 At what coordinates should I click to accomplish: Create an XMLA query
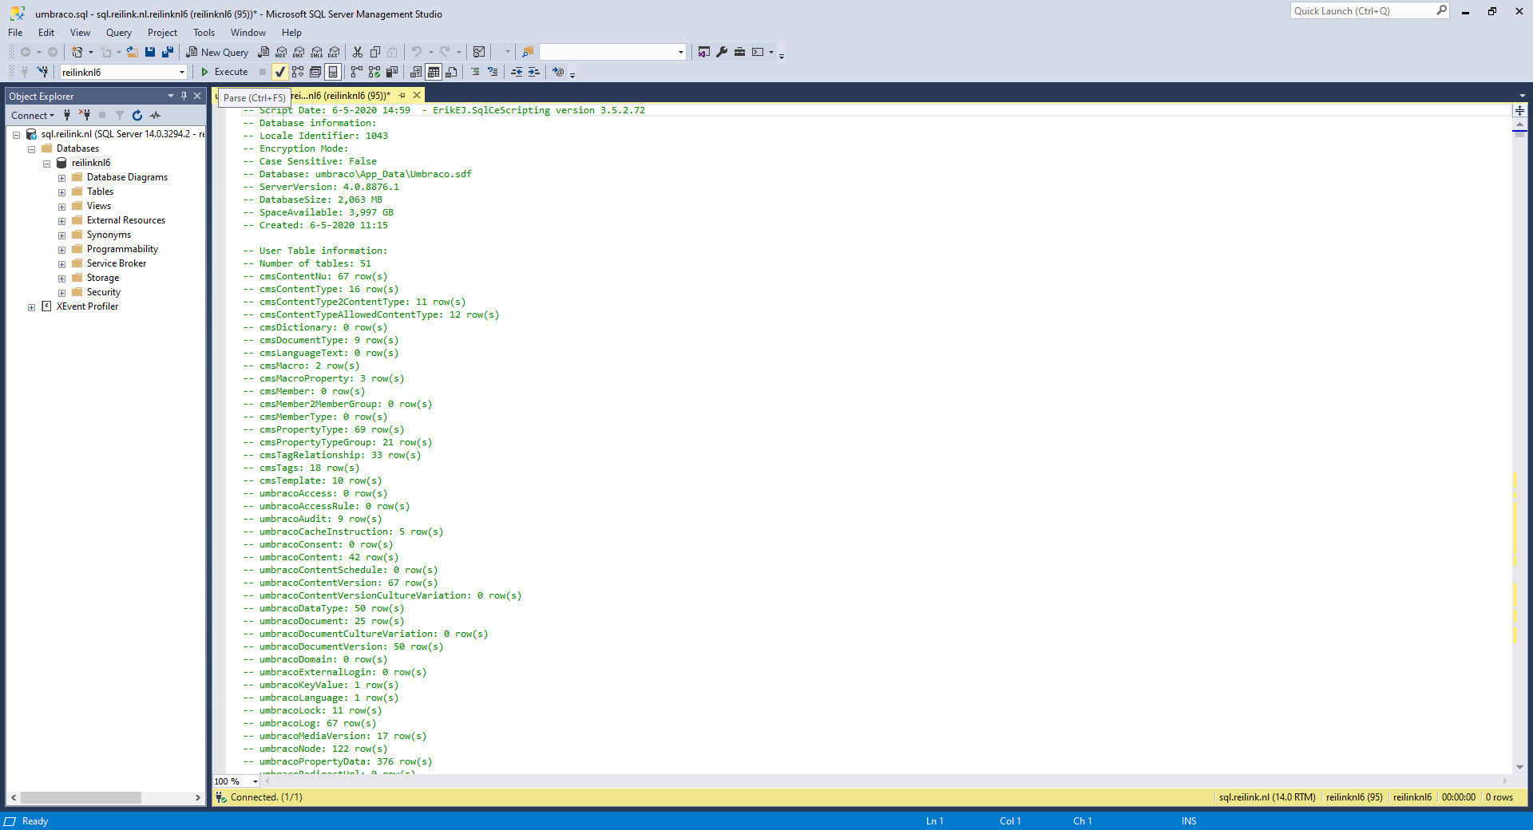click(316, 52)
